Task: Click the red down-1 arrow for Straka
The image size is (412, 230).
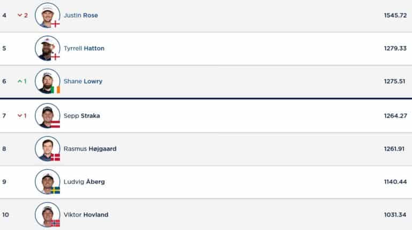Action: (x=22, y=115)
